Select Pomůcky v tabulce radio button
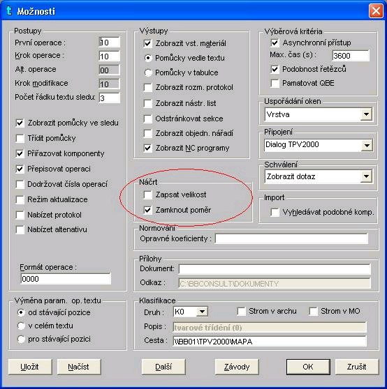 coord(148,73)
